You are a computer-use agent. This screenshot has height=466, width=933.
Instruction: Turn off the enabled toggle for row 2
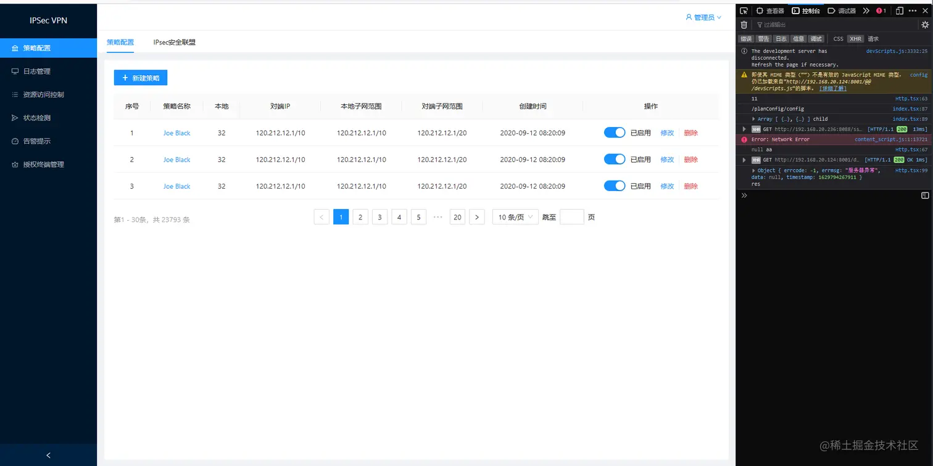614,159
